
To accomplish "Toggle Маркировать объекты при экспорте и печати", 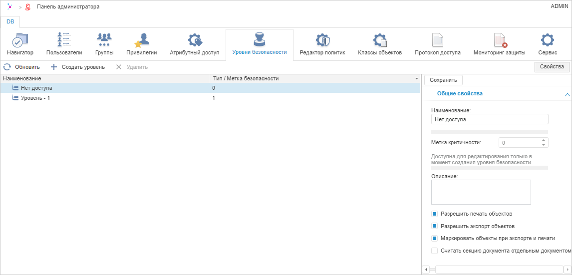I will click(x=434, y=238).
